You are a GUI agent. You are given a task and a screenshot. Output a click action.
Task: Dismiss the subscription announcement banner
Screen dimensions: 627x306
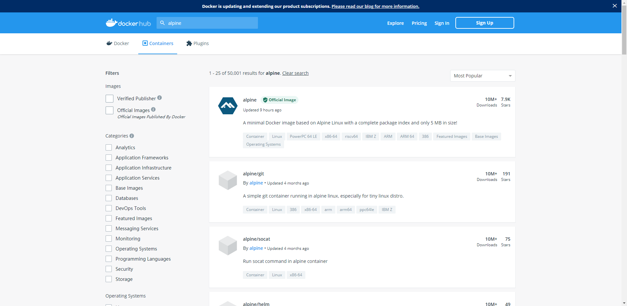615,6
